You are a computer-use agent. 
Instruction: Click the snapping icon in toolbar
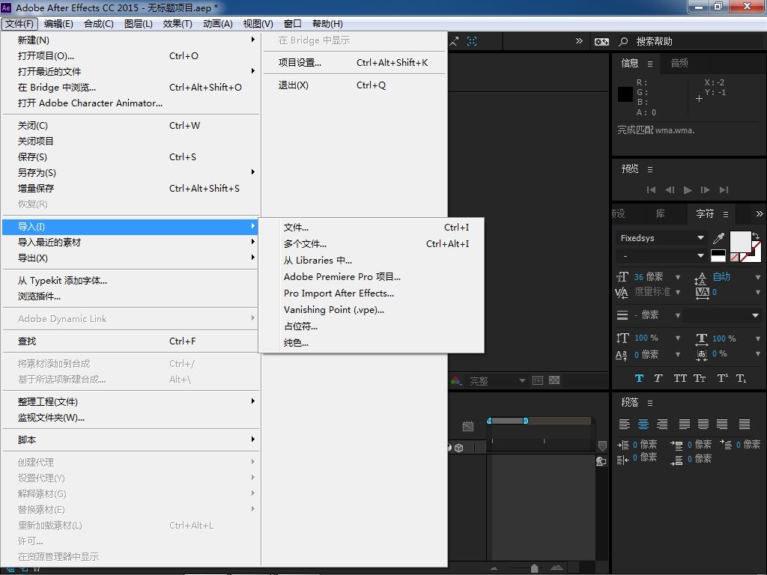(x=472, y=41)
